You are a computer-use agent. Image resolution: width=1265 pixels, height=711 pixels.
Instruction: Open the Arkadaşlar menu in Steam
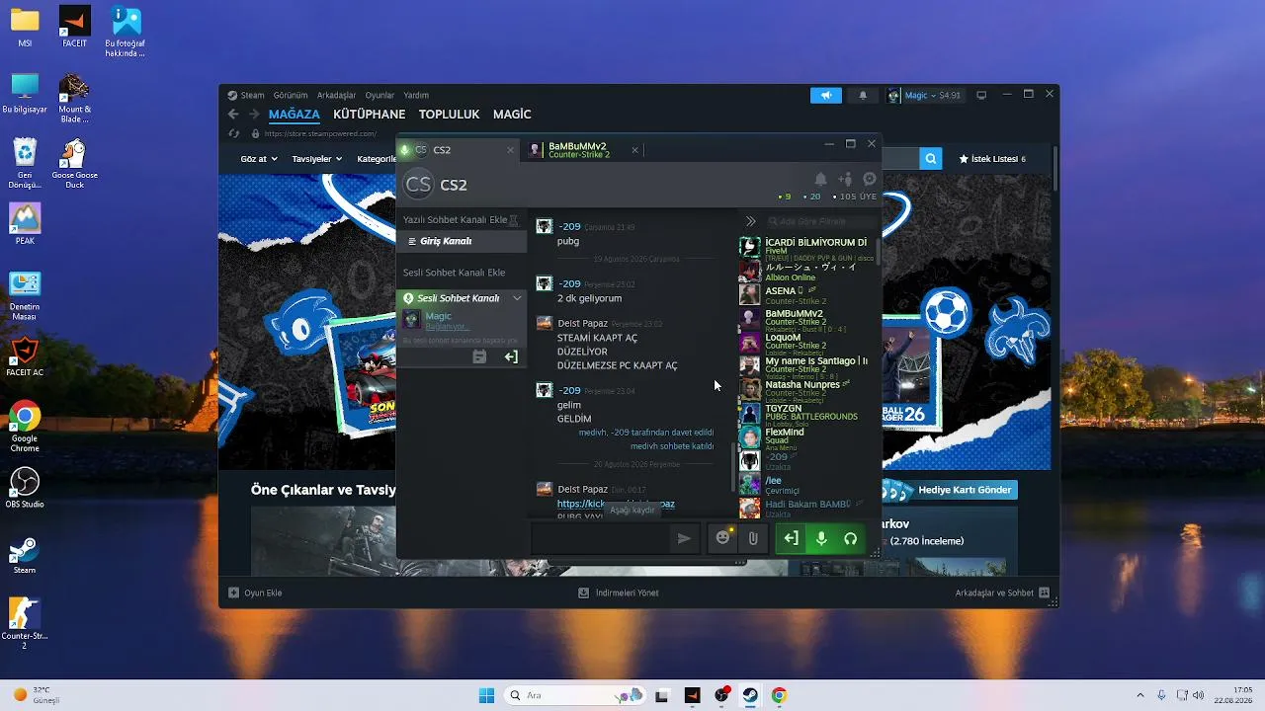pos(336,96)
